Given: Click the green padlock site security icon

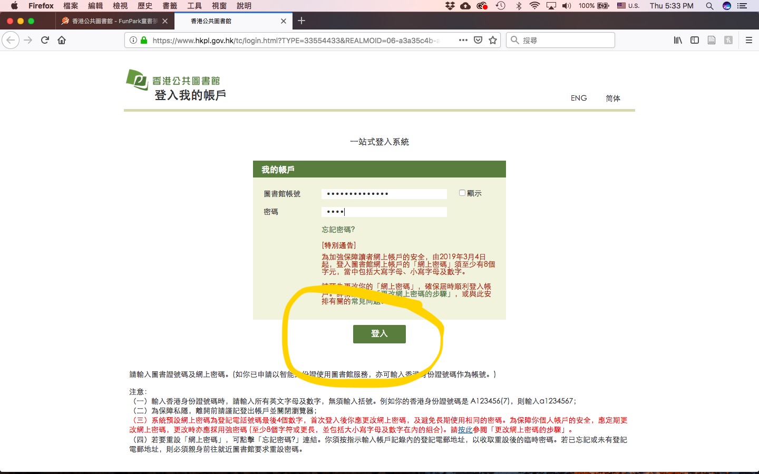Looking at the screenshot, I should [x=144, y=40].
